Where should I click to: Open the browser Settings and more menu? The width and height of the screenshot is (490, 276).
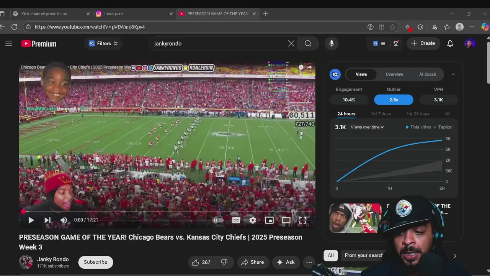coord(472,27)
